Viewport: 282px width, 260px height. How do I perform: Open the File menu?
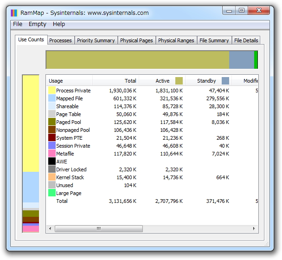pos(18,24)
